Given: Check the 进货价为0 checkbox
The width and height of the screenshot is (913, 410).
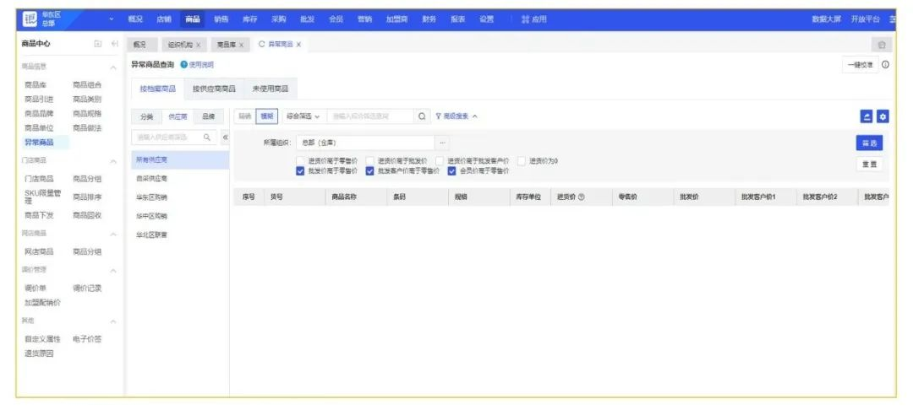Looking at the screenshot, I should coord(522,160).
